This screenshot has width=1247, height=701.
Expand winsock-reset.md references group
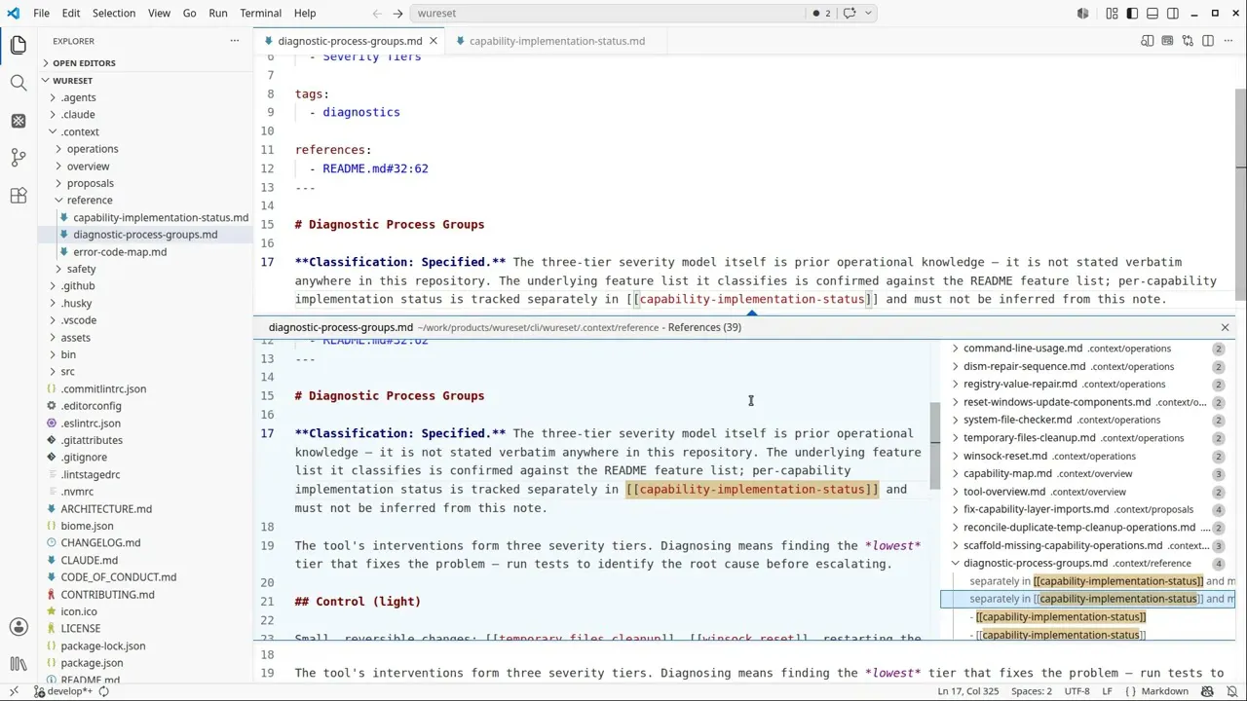[x=955, y=456]
